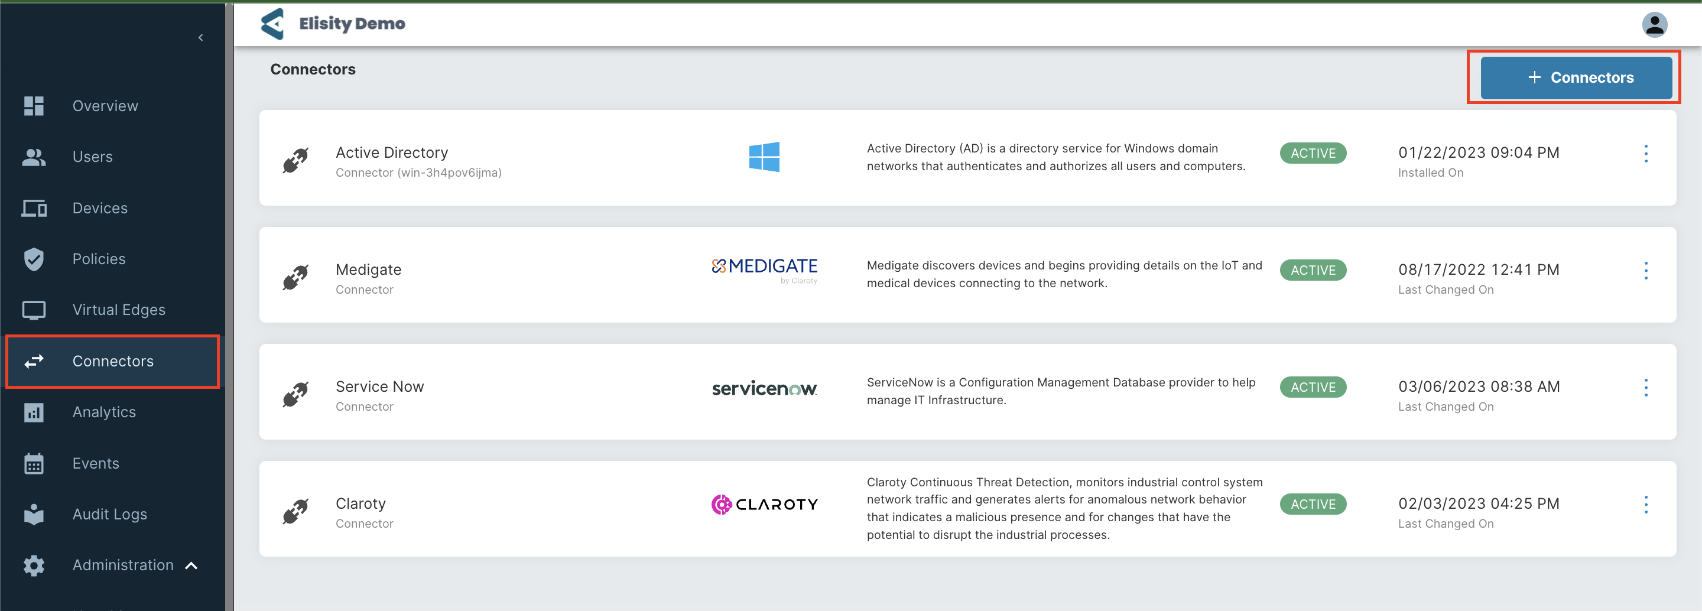Select the Claroty connector name
1702x611 pixels.
(x=360, y=503)
